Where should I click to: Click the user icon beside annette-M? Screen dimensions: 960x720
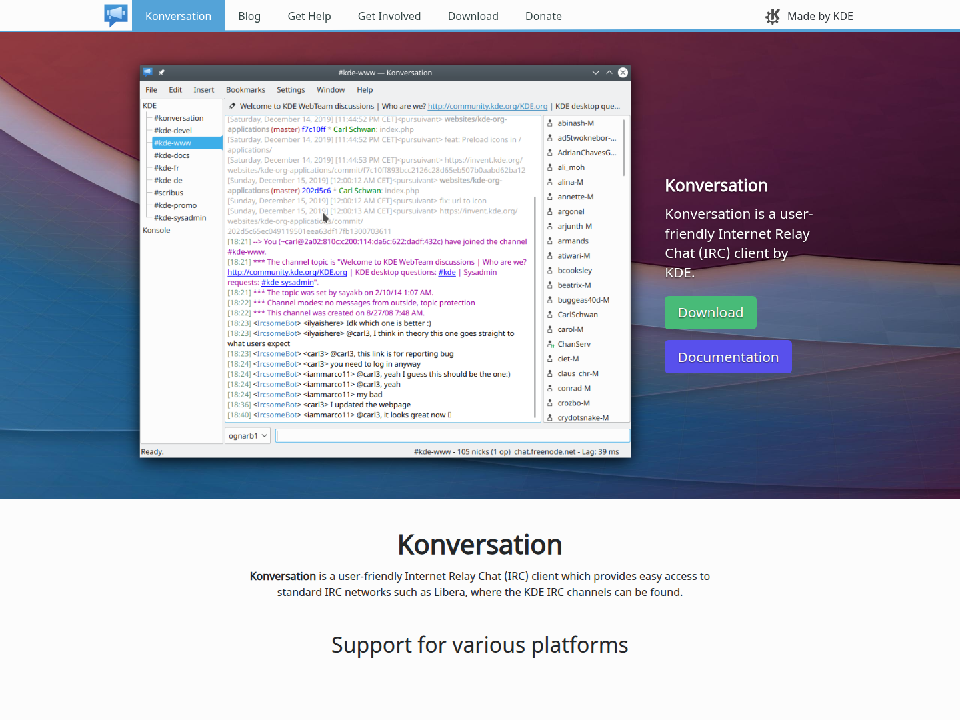(550, 197)
